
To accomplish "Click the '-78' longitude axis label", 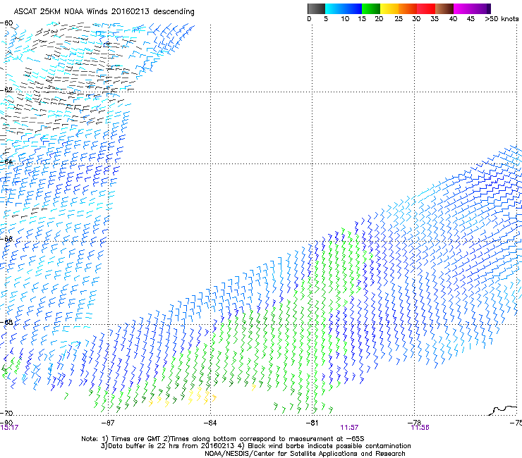I will coord(414,422).
